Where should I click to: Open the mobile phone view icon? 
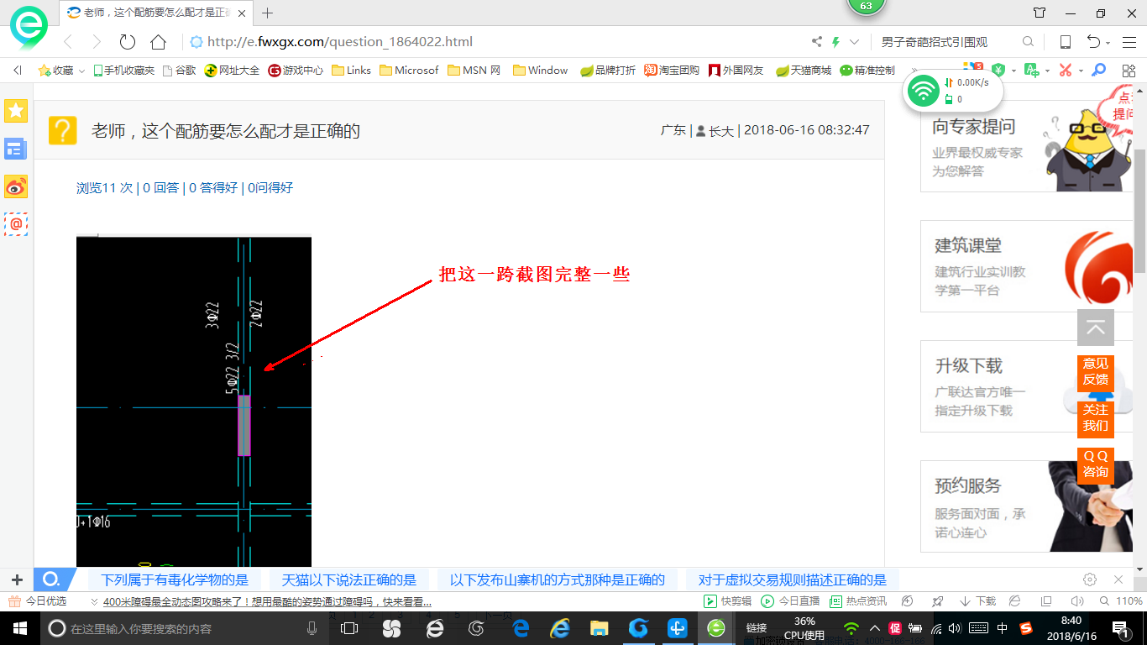(x=1065, y=42)
